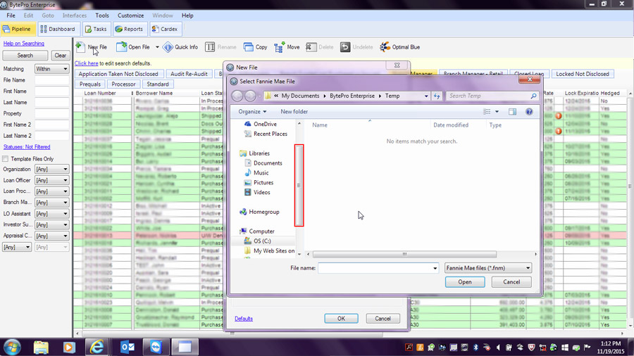Open TeamViewer from the taskbar
This screenshot has width=634, height=356.
(156, 347)
